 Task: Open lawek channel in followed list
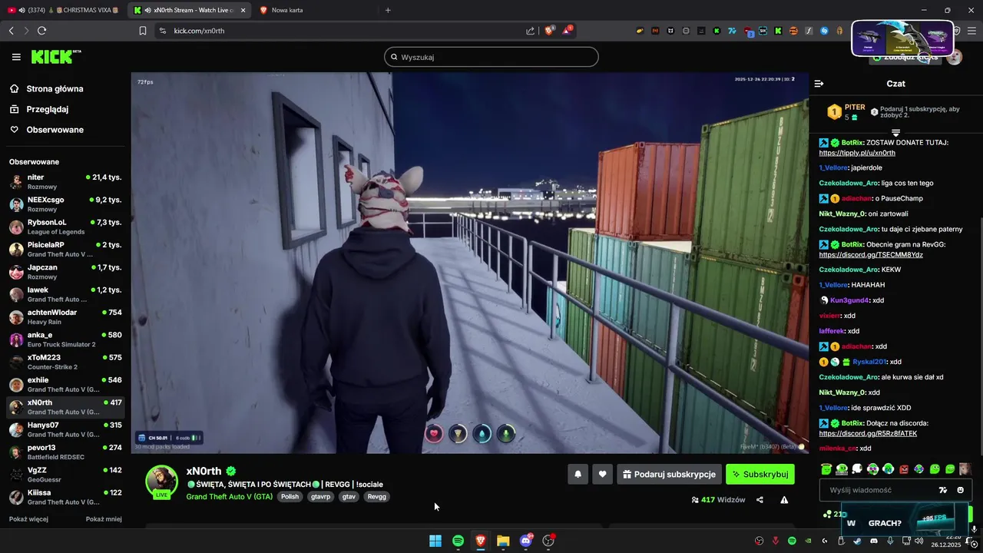pos(65,294)
